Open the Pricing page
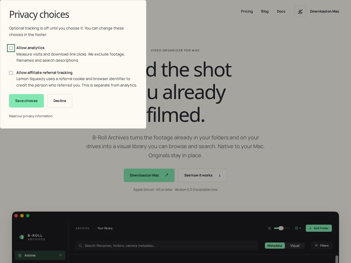The image size is (351, 263). click(247, 11)
